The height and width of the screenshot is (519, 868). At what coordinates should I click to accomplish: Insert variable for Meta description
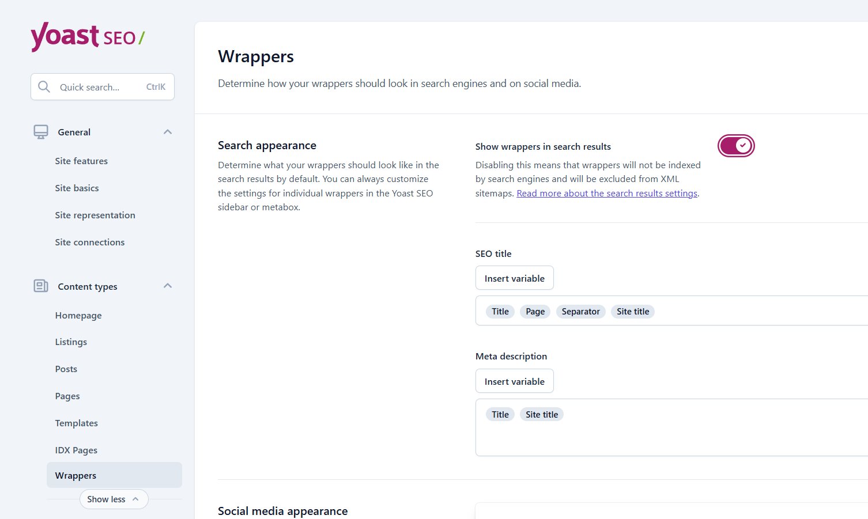click(514, 381)
